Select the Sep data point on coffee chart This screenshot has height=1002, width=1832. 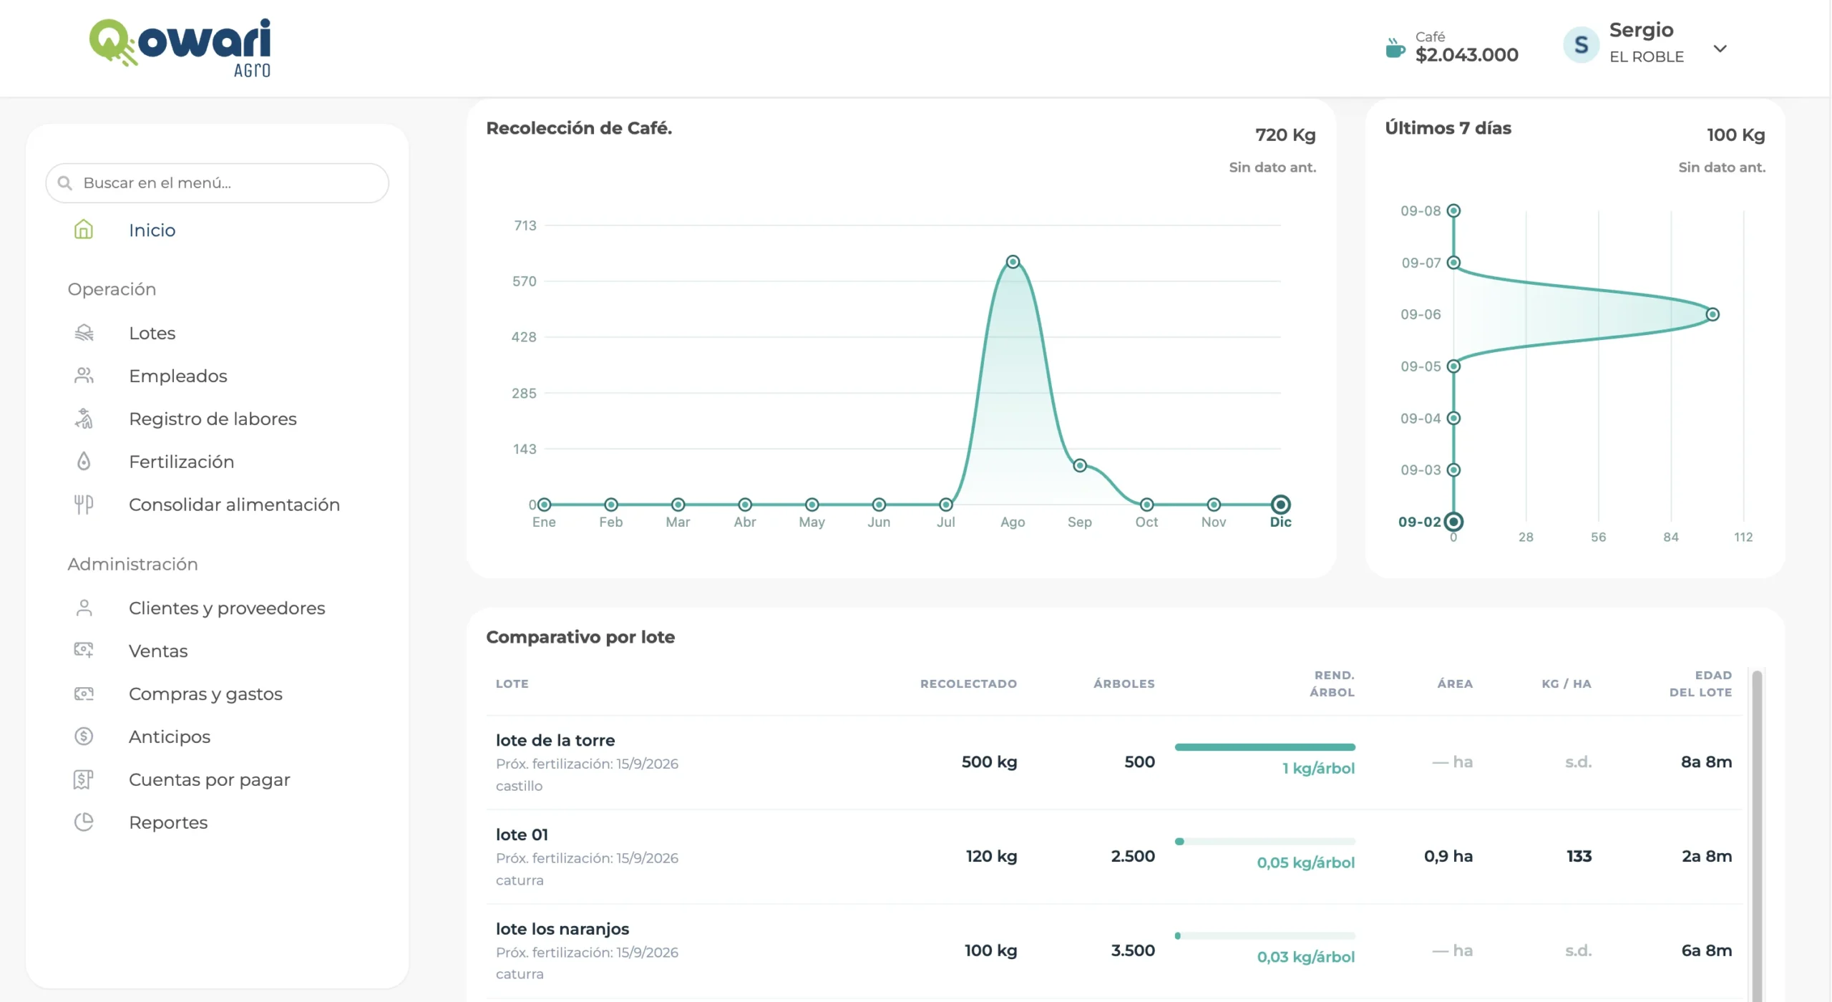(x=1080, y=465)
